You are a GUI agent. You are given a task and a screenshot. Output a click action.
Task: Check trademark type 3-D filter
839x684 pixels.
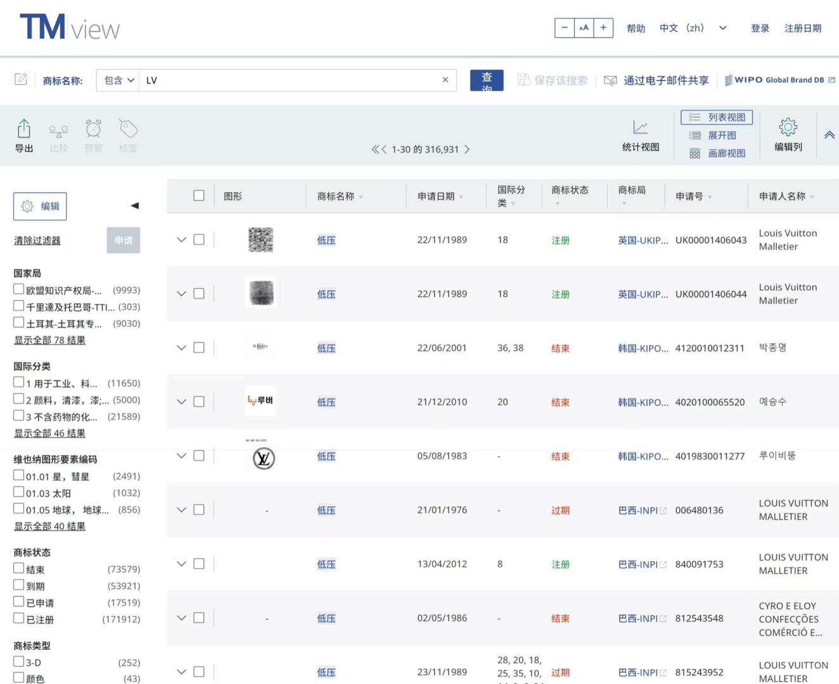[19, 661]
